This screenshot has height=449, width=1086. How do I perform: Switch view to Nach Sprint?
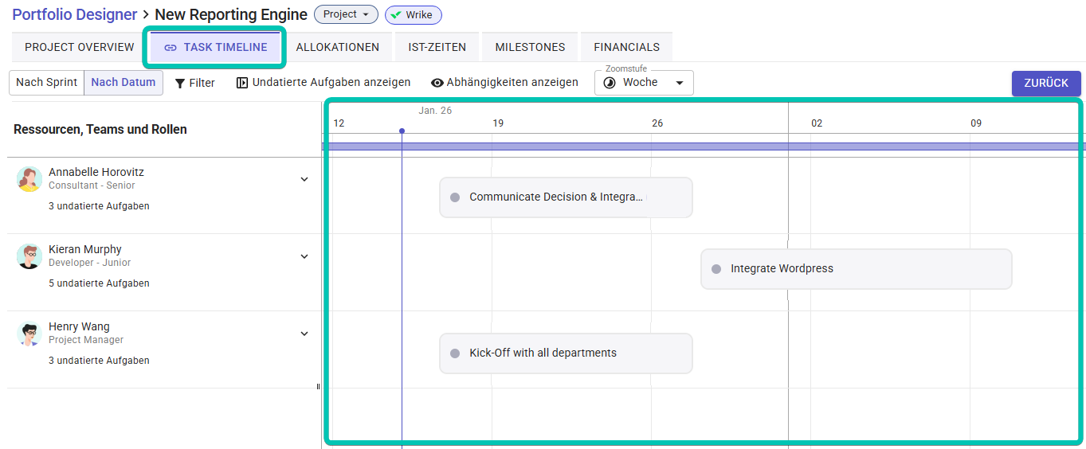click(46, 83)
